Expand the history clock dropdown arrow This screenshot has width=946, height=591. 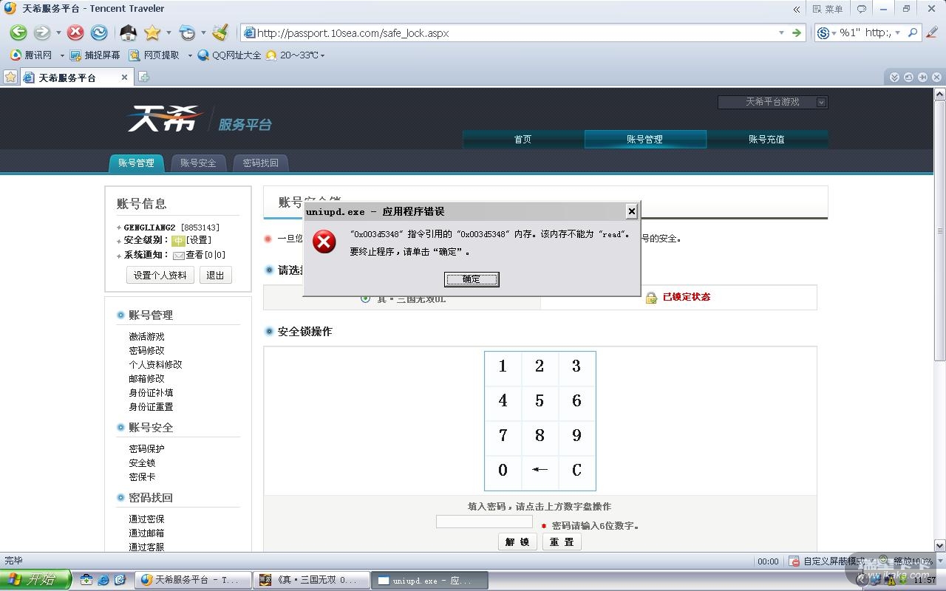203,33
